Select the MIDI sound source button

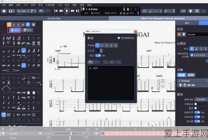pyautogui.click(x=191, y=75)
